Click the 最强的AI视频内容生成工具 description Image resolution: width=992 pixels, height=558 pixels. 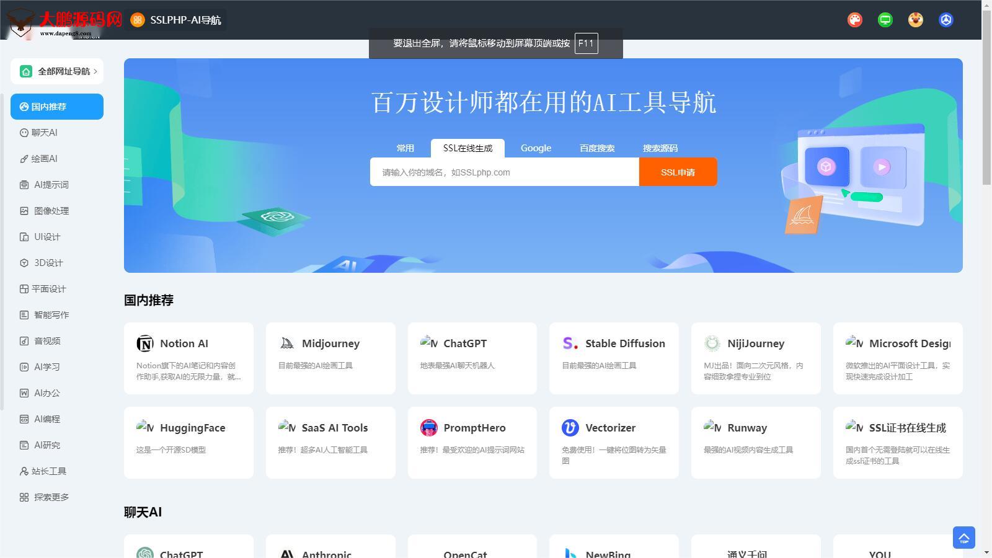coord(748,450)
